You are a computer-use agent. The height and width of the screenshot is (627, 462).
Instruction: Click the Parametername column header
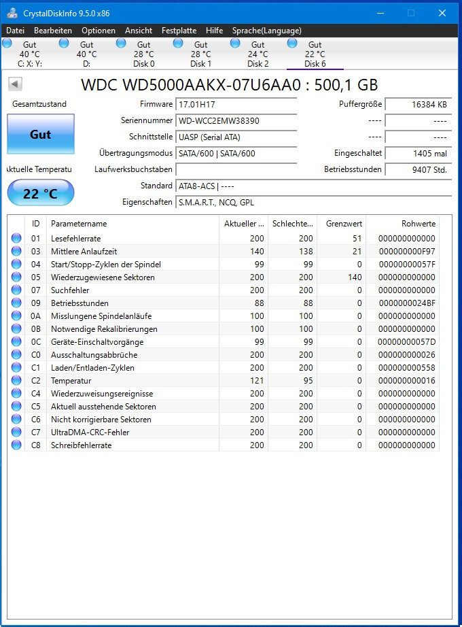[x=132, y=224]
